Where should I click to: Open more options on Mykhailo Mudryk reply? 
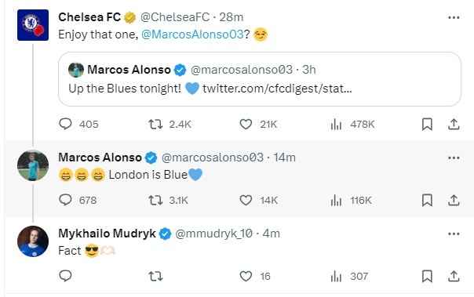coord(454,234)
